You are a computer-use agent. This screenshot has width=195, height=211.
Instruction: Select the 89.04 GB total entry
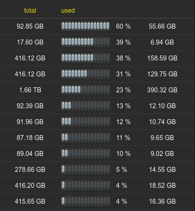30,154
